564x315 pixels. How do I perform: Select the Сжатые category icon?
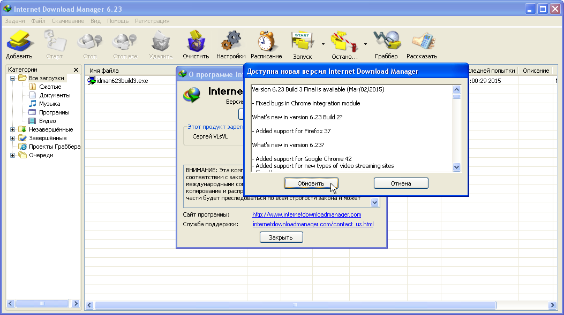point(33,87)
